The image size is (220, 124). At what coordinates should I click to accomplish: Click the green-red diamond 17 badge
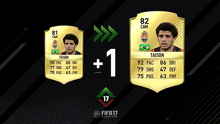tap(106, 97)
